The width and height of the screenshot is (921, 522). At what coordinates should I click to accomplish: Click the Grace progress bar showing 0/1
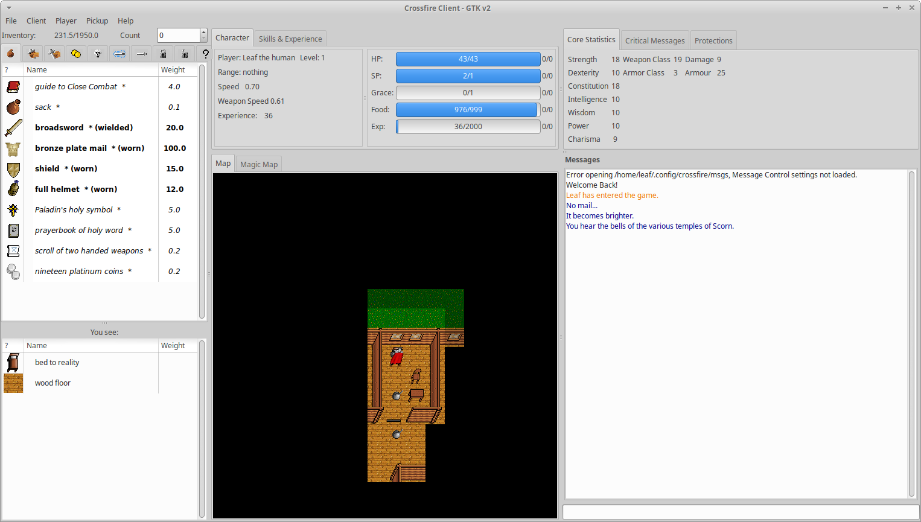pos(468,93)
